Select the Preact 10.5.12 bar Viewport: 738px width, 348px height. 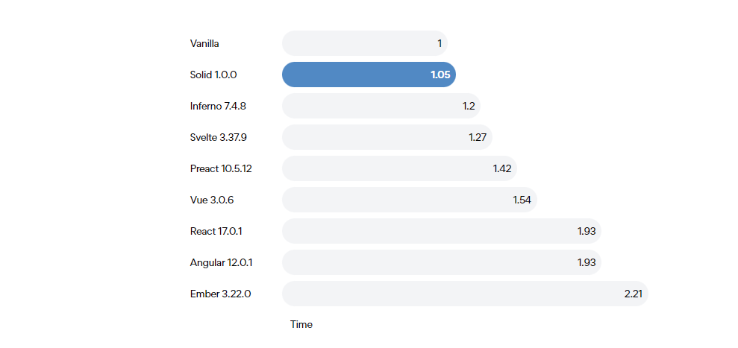coord(399,168)
